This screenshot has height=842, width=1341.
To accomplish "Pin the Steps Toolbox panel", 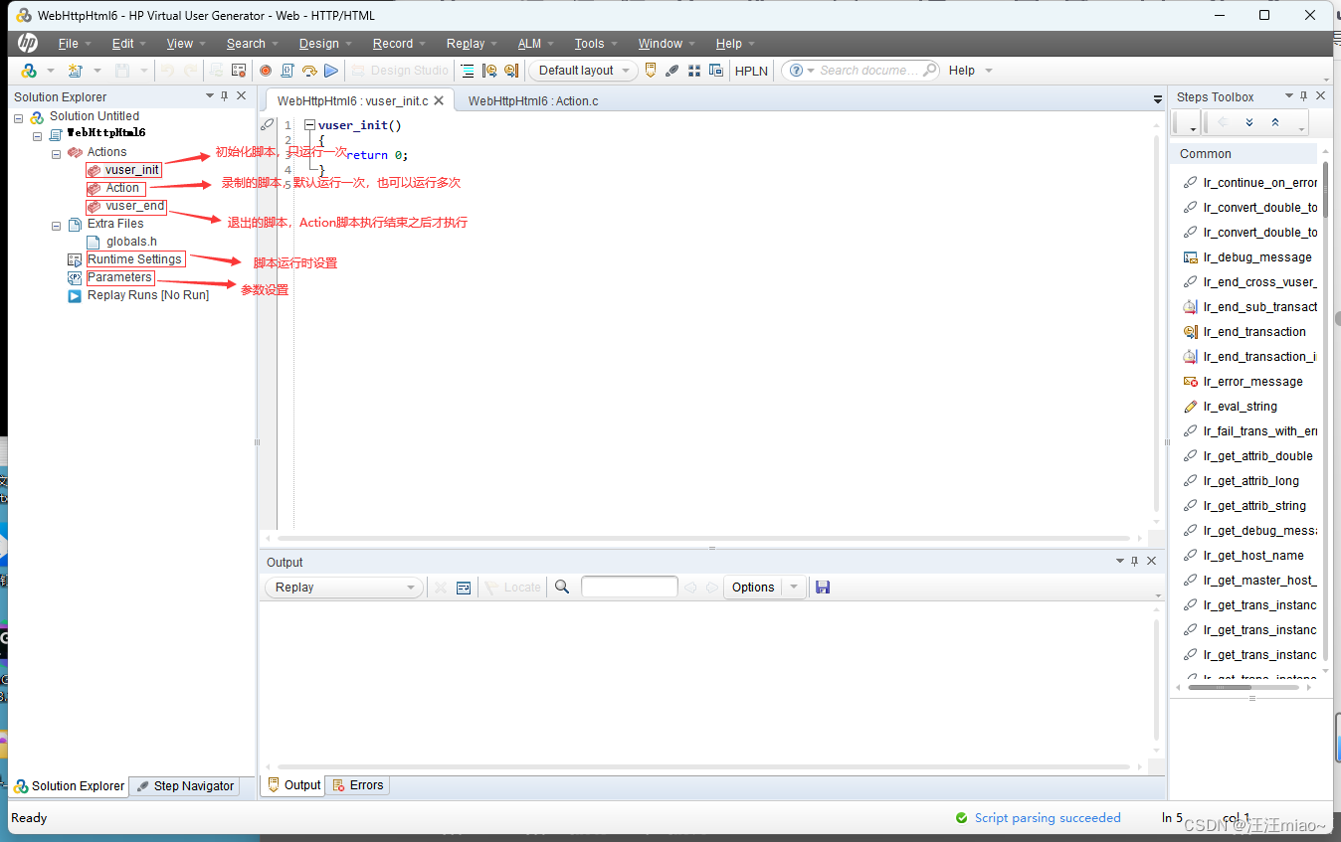I will pyautogui.click(x=1304, y=96).
